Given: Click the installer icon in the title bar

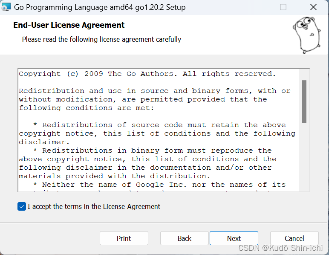Looking at the screenshot, I should point(6,7).
